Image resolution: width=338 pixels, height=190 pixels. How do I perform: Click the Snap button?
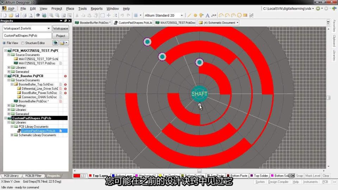(x=299, y=176)
